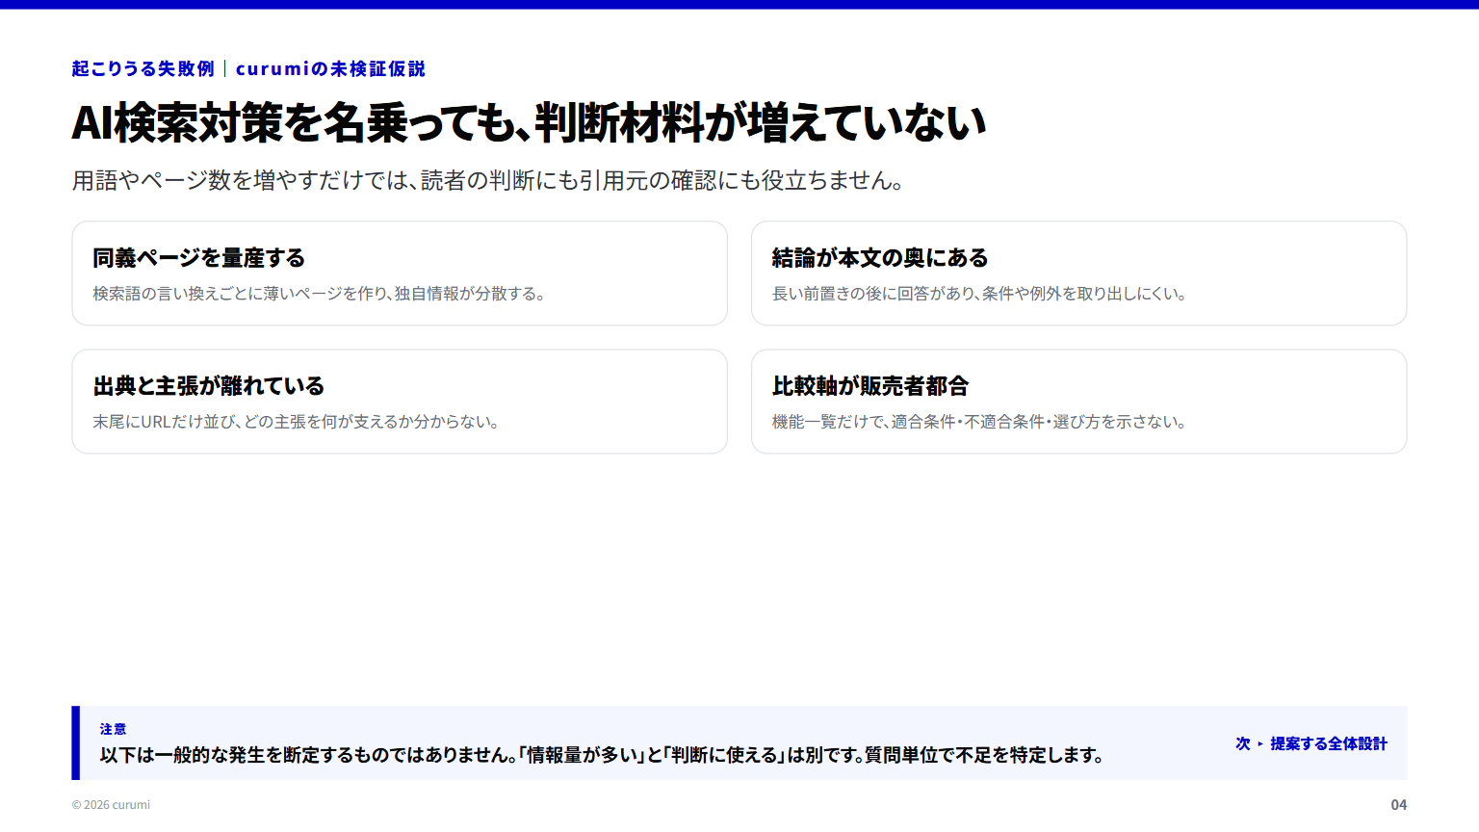Click description 機能一覧だけで、適合条件
Image resolution: width=1479 pixels, height=832 pixels.
(x=979, y=422)
